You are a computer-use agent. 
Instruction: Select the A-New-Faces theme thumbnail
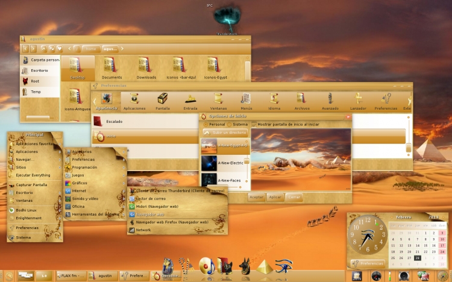[x=209, y=180]
